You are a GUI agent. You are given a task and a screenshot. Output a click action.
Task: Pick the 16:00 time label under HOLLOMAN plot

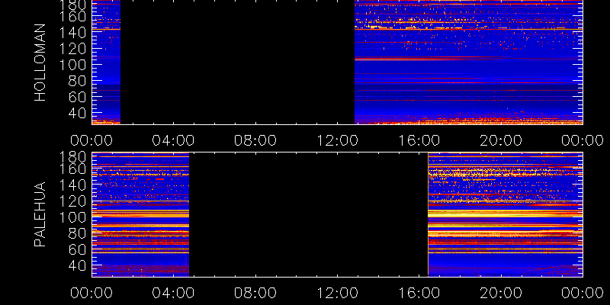pos(419,140)
